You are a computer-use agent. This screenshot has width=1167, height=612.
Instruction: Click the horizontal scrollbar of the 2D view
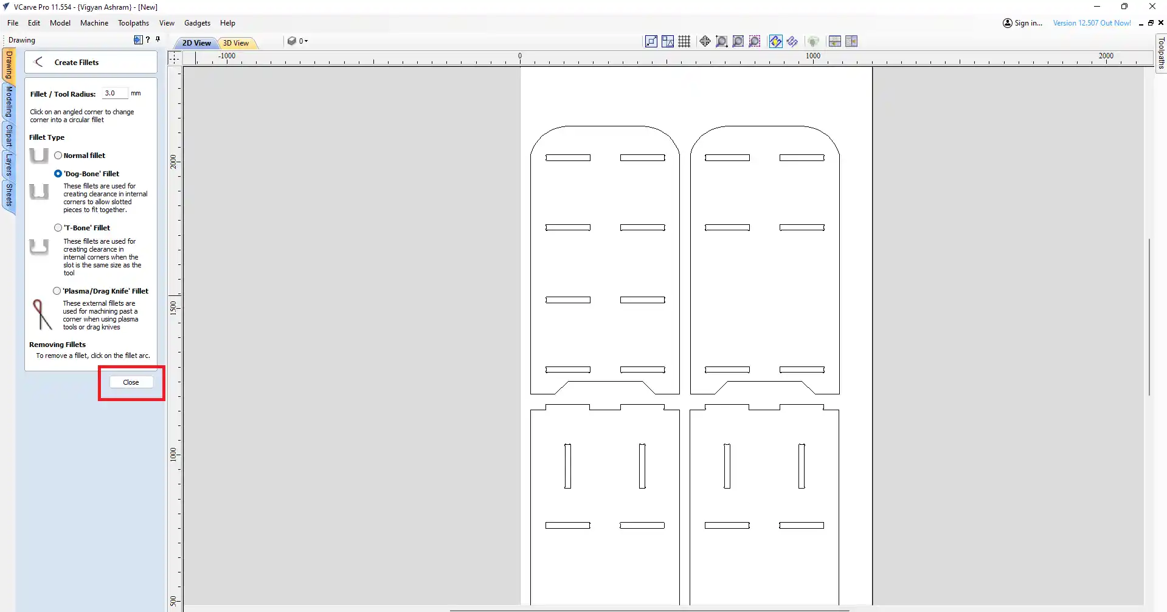point(649,610)
